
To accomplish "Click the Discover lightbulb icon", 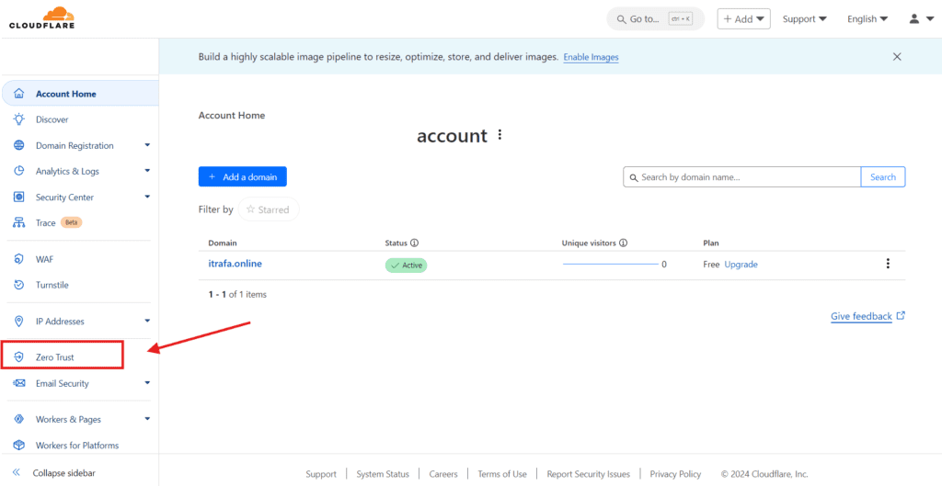I will coord(19,119).
